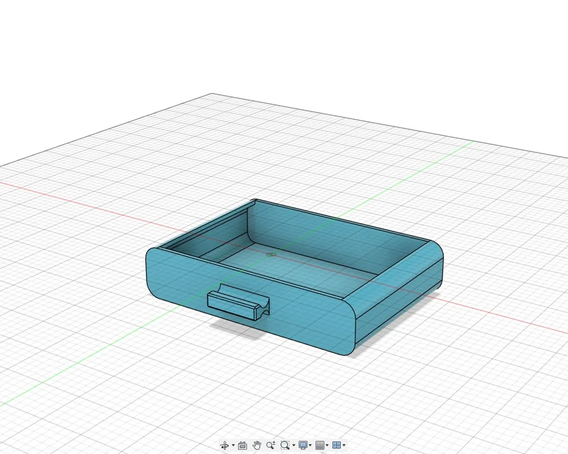This screenshot has width=568, height=454.
Task: Choose the Zoom Window fit tool
Action: pyautogui.click(x=285, y=445)
